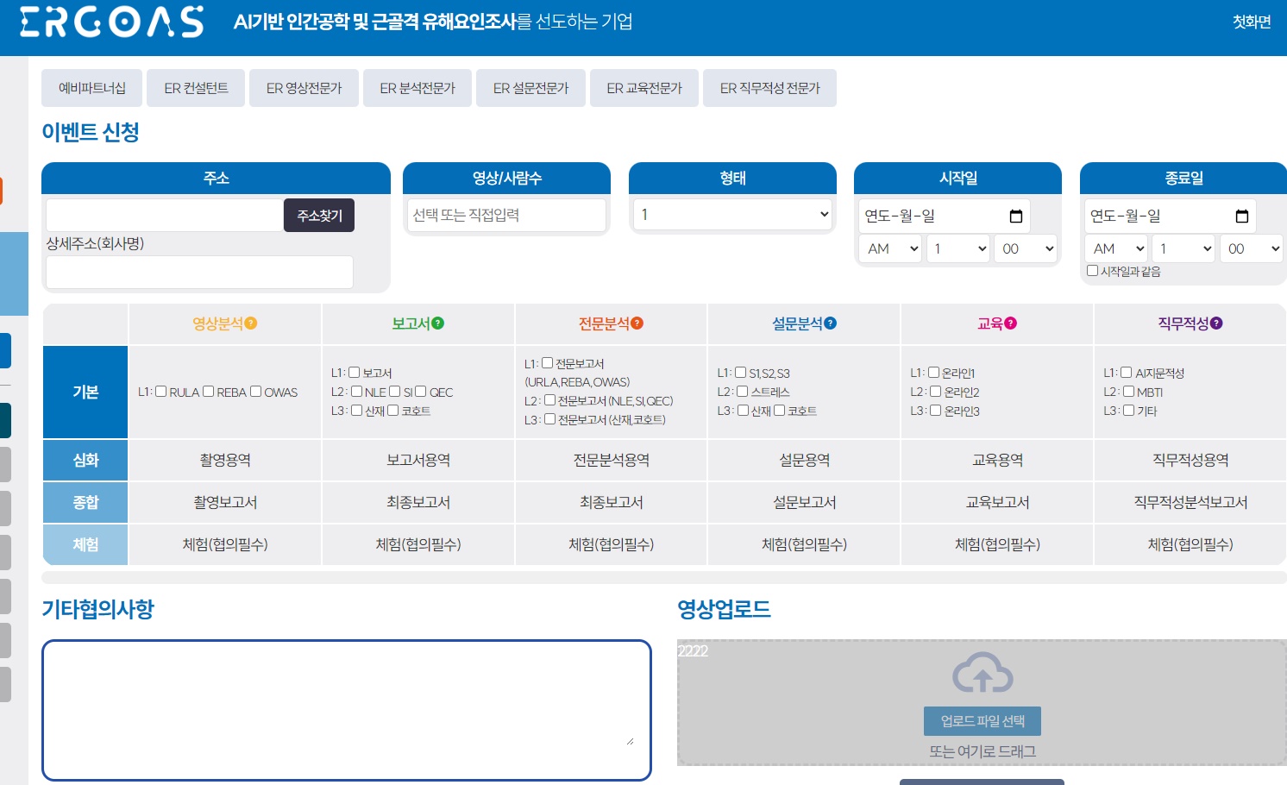Expand the 형태 dropdown

732,215
